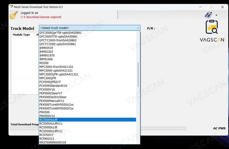
Task: Open the help book icon
Action: pyautogui.click(x=208, y=15)
